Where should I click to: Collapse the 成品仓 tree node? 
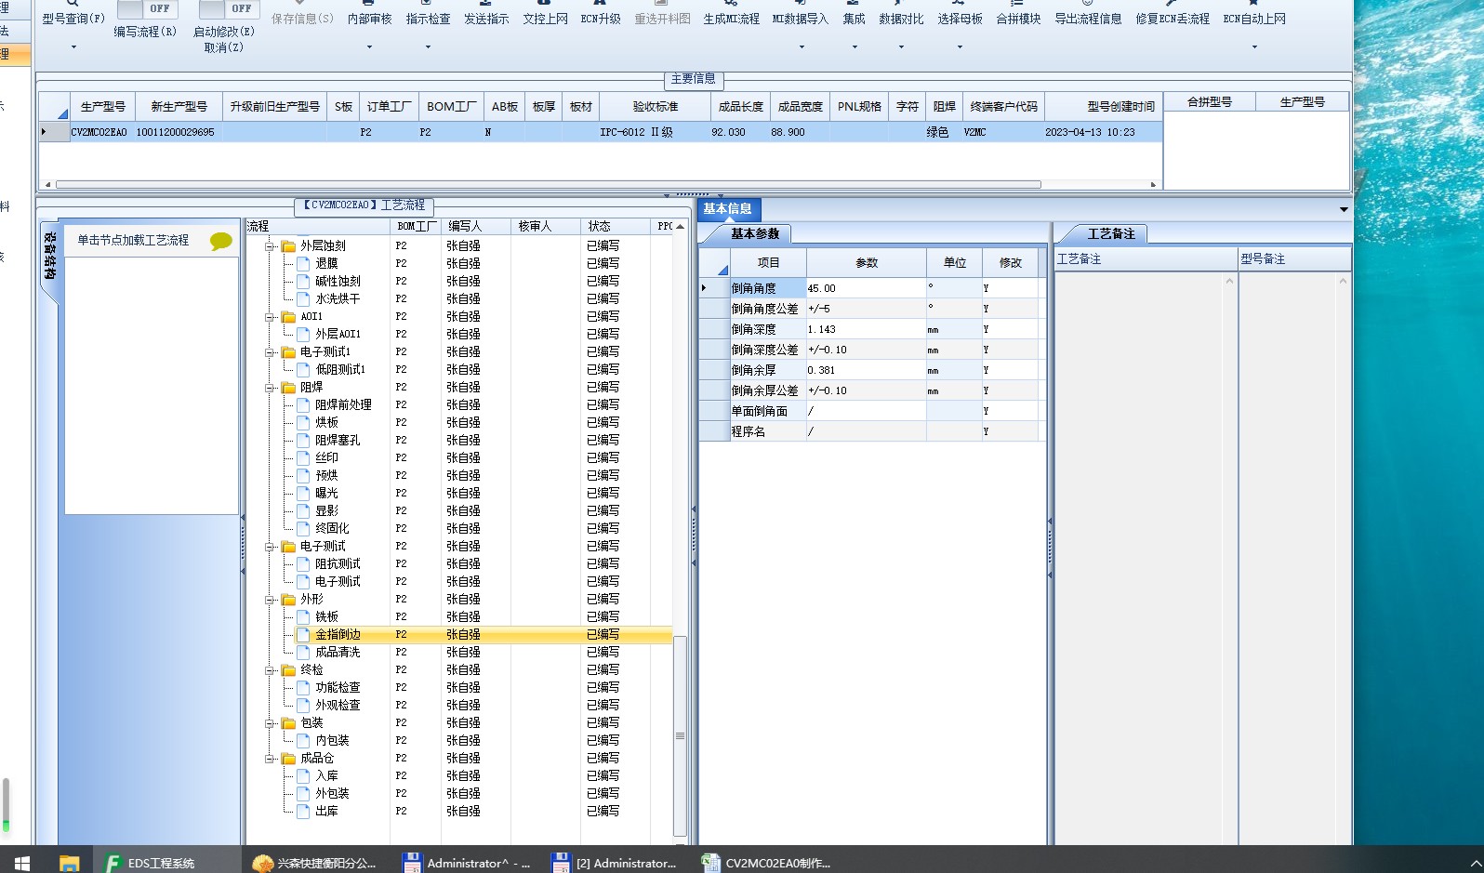click(271, 759)
